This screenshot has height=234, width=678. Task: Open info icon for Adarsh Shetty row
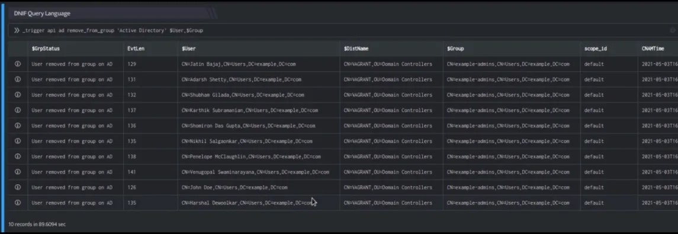click(x=18, y=79)
